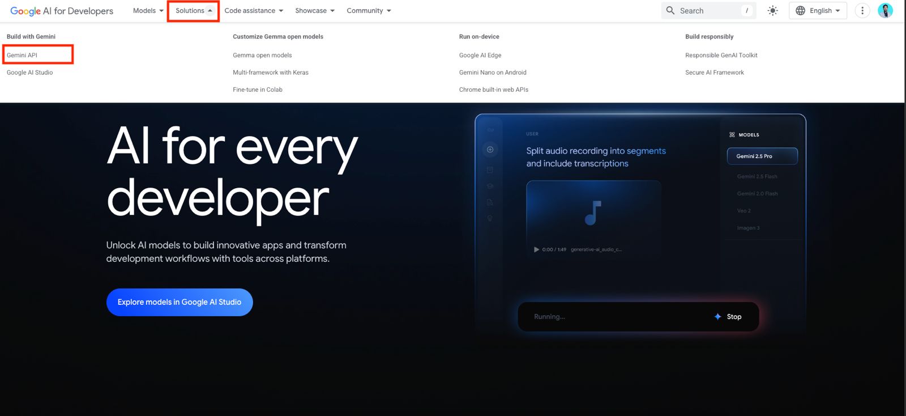This screenshot has height=416, width=906.
Task: Expand the Showcase dropdown menu
Action: [x=315, y=11]
